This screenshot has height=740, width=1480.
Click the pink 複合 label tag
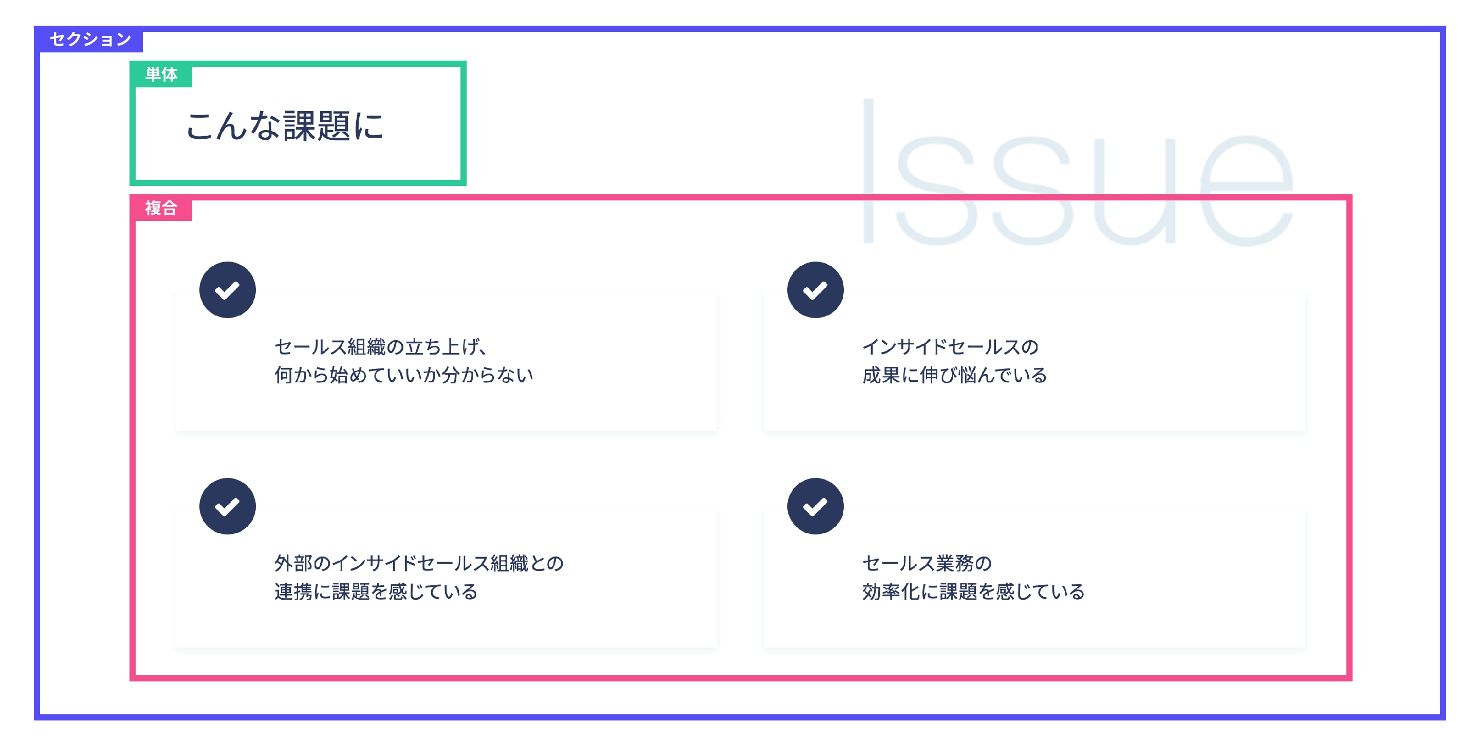pos(161,208)
